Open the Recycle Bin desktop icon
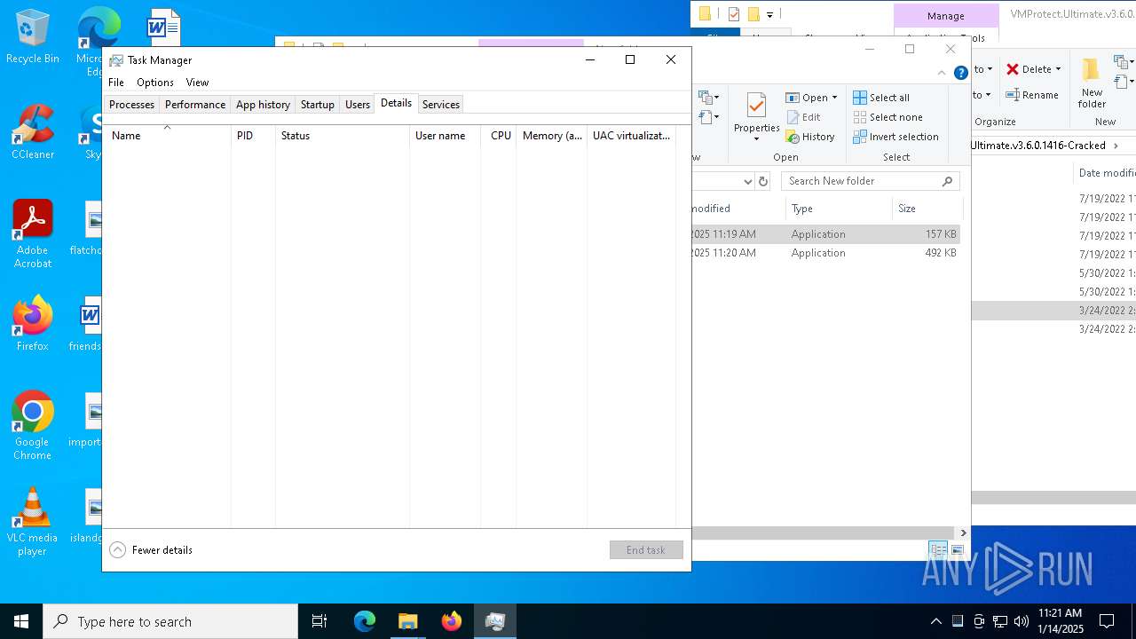This screenshot has height=639, width=1136. click(33, 37)
